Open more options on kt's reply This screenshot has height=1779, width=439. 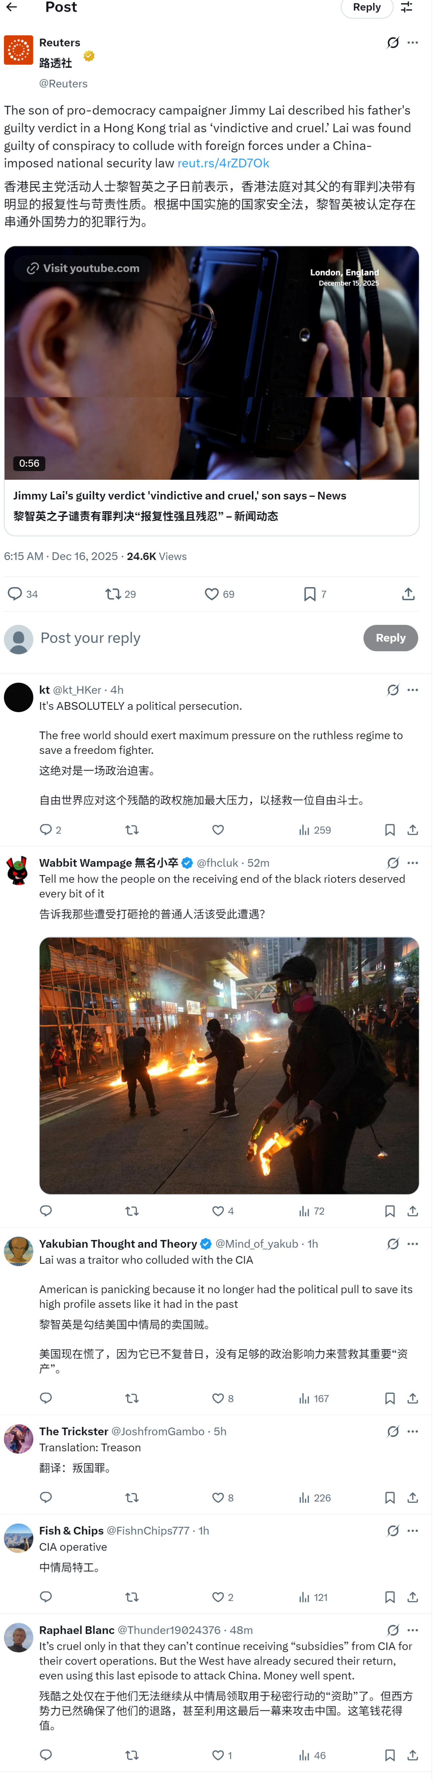(418, 699)
